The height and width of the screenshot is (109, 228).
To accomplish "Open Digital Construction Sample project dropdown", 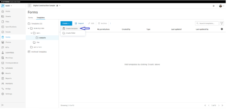I will (x=47, y=6).
